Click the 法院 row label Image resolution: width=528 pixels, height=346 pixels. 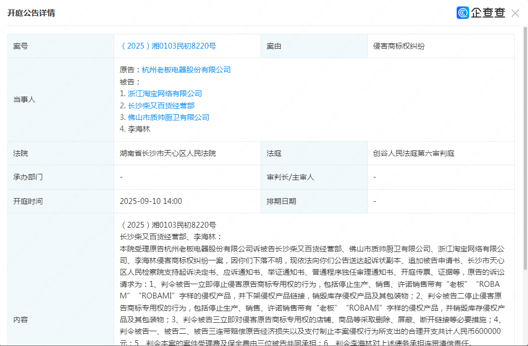point(21,154)
